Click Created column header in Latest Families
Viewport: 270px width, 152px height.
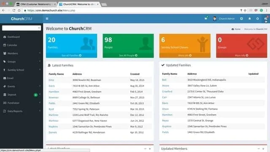point(135,74)
